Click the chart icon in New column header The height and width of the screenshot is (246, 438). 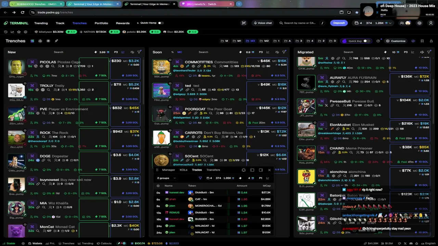point(123,52)
